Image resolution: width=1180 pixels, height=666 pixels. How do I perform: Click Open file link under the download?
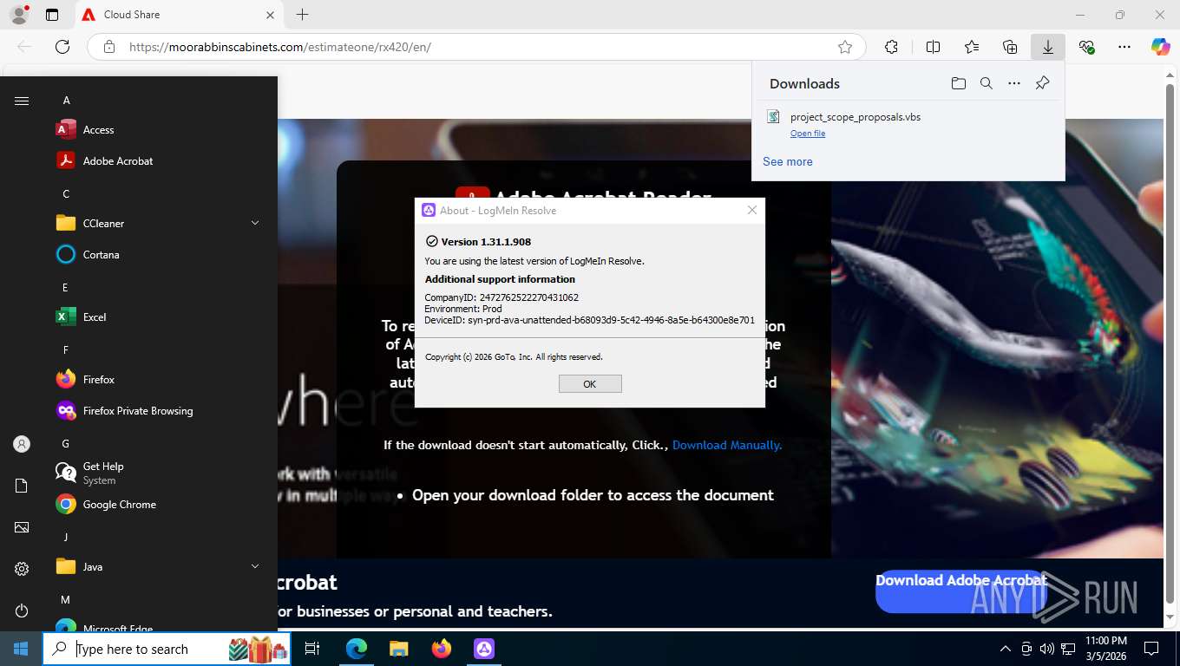[x=808, y=134]
